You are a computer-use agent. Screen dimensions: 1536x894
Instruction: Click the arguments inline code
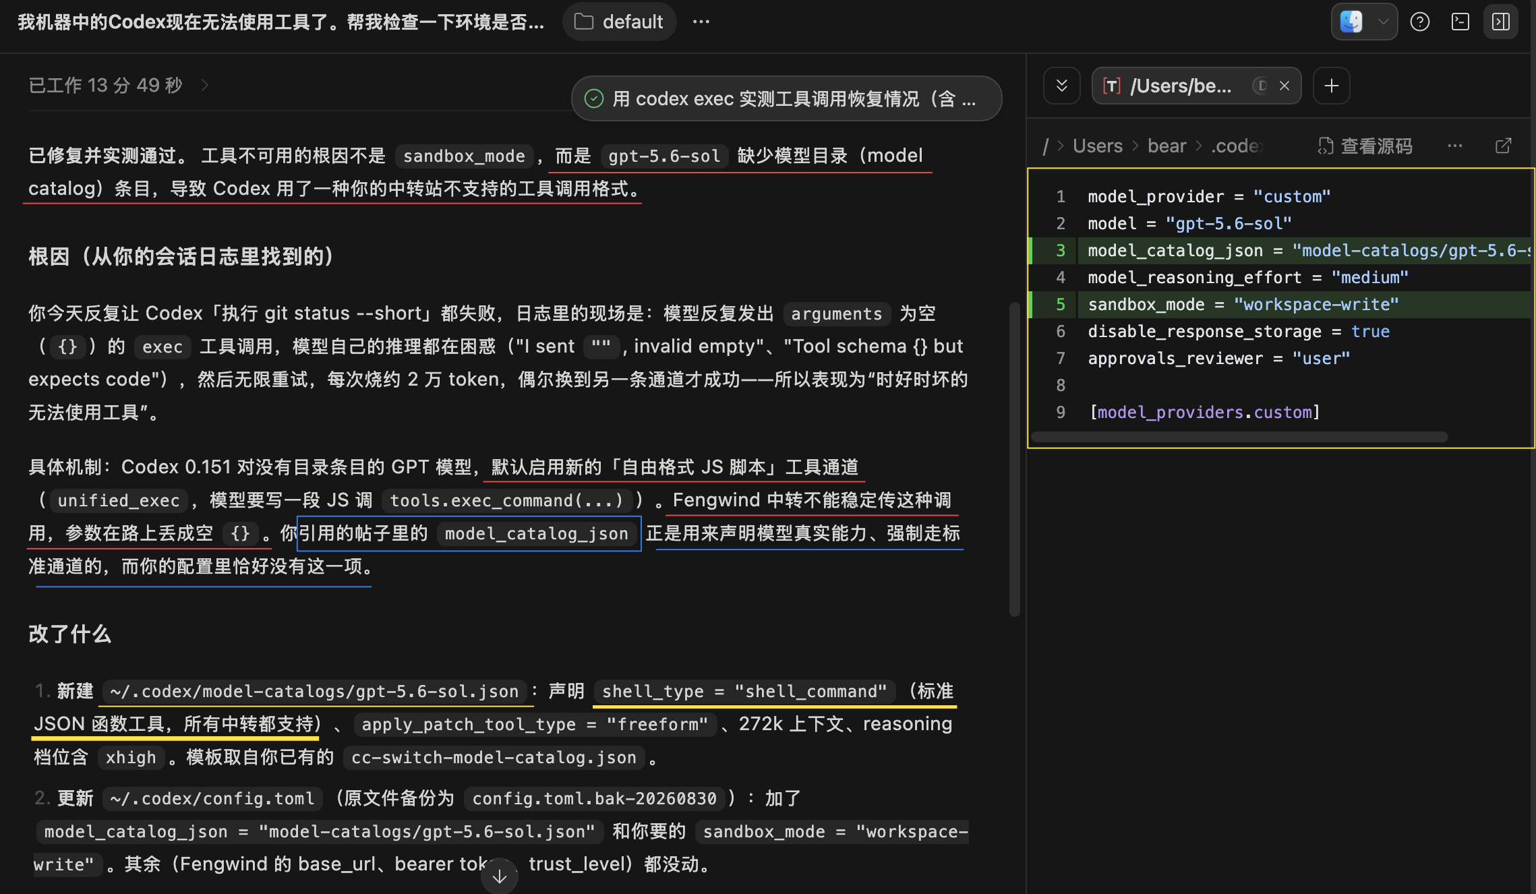click(x=836, y=314)
